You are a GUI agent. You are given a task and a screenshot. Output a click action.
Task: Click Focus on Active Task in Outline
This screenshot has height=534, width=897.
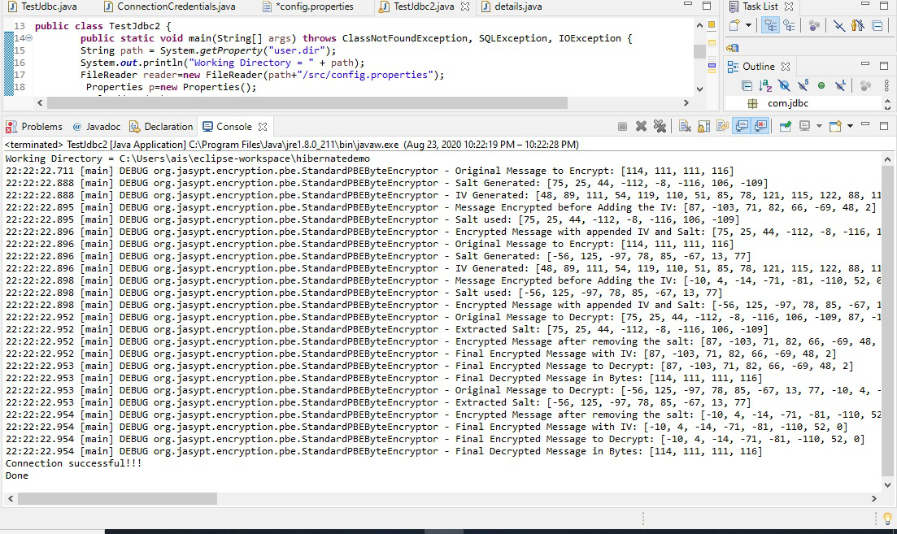[x=865, y=86]
